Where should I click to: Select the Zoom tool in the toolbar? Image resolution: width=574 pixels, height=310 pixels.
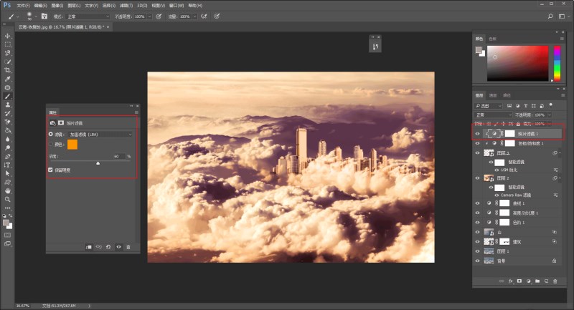8,200
